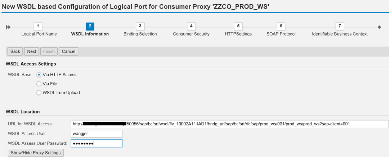This screenshot has height=157, width=390.
Task: Select step 2 WSDL Information box
Action: pyautogui.click(x=90, y=26)
